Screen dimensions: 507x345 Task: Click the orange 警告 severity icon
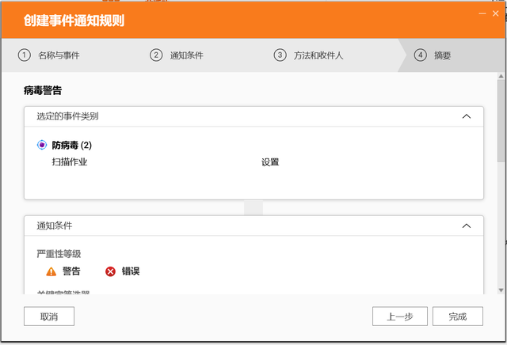coord(51,271)
